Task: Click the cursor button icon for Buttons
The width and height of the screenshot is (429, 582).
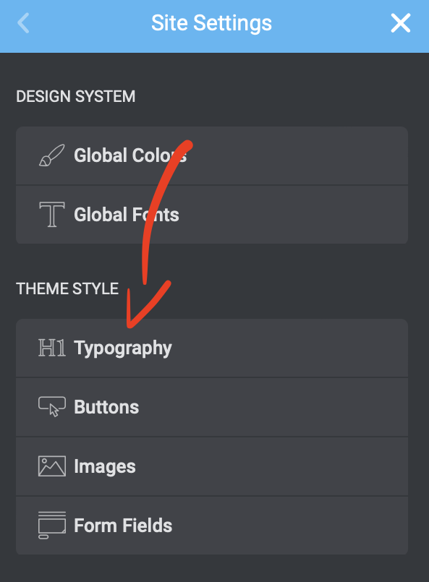Action: (52, 407)
